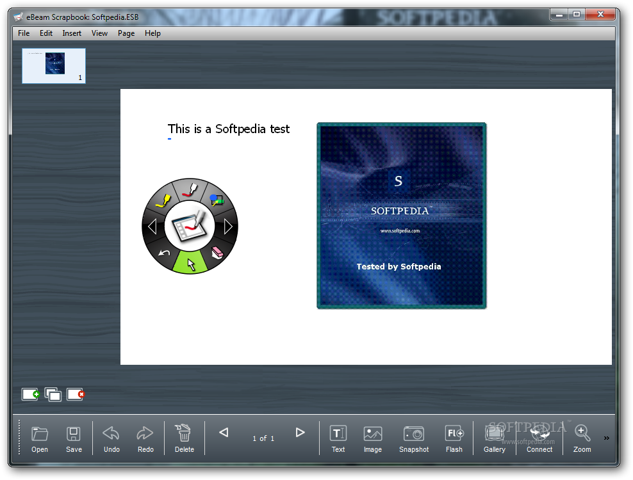The image size is (633, 480).
Task: Go back using the wheel's left arrow
Action: point(152,227)
